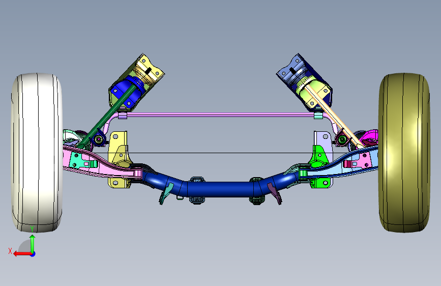Select the white left tire
The image size is (441, 286).
[x=37, y=153]
